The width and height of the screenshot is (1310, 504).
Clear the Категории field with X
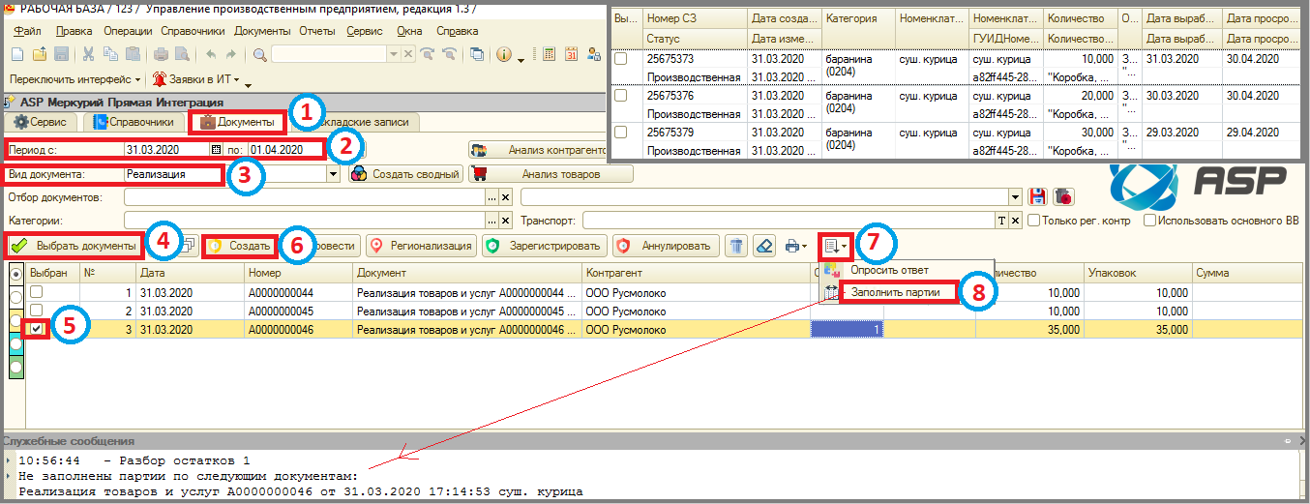click(505, 221)
